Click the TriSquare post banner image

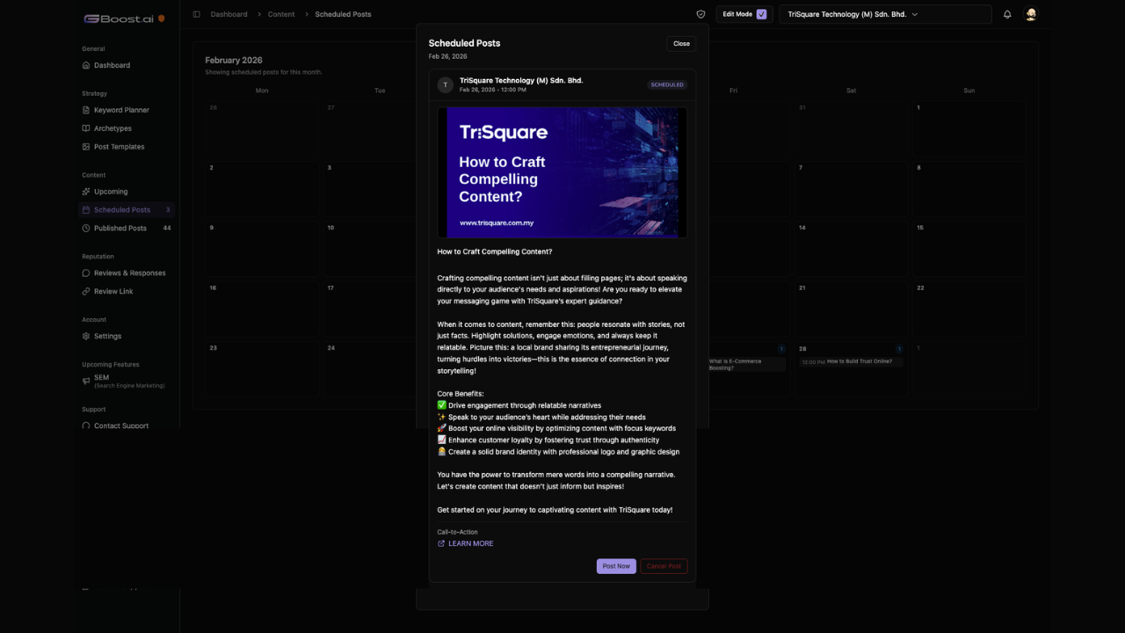click(x=562, y=172)
